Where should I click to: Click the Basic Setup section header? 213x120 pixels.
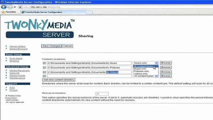click(18, 54)
